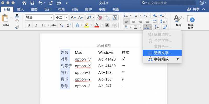Image resolution: width=209 pixels, height=104 pixels.
Task: Click the borders button
Action: pyautogui.click(x=135, y=27)
